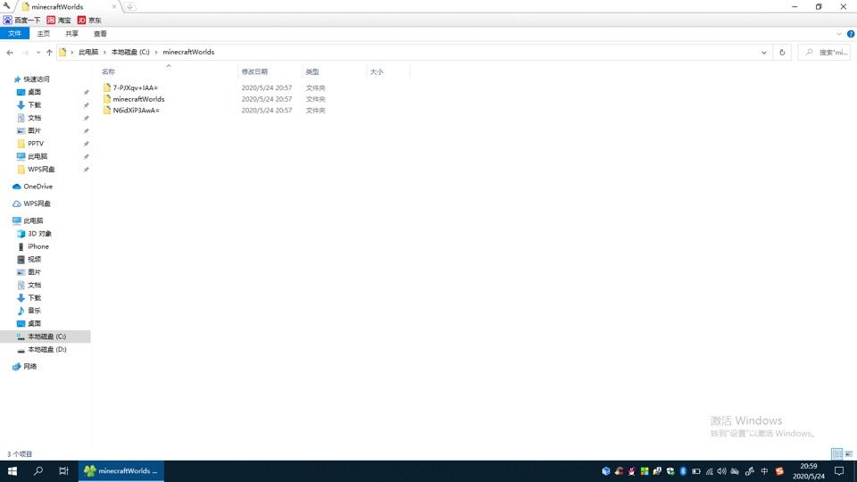Image resolution: width=857 pixels, height=482 pixels.
Task: Open 视频 in the navigation pane
Action: [x=29, y=259]
